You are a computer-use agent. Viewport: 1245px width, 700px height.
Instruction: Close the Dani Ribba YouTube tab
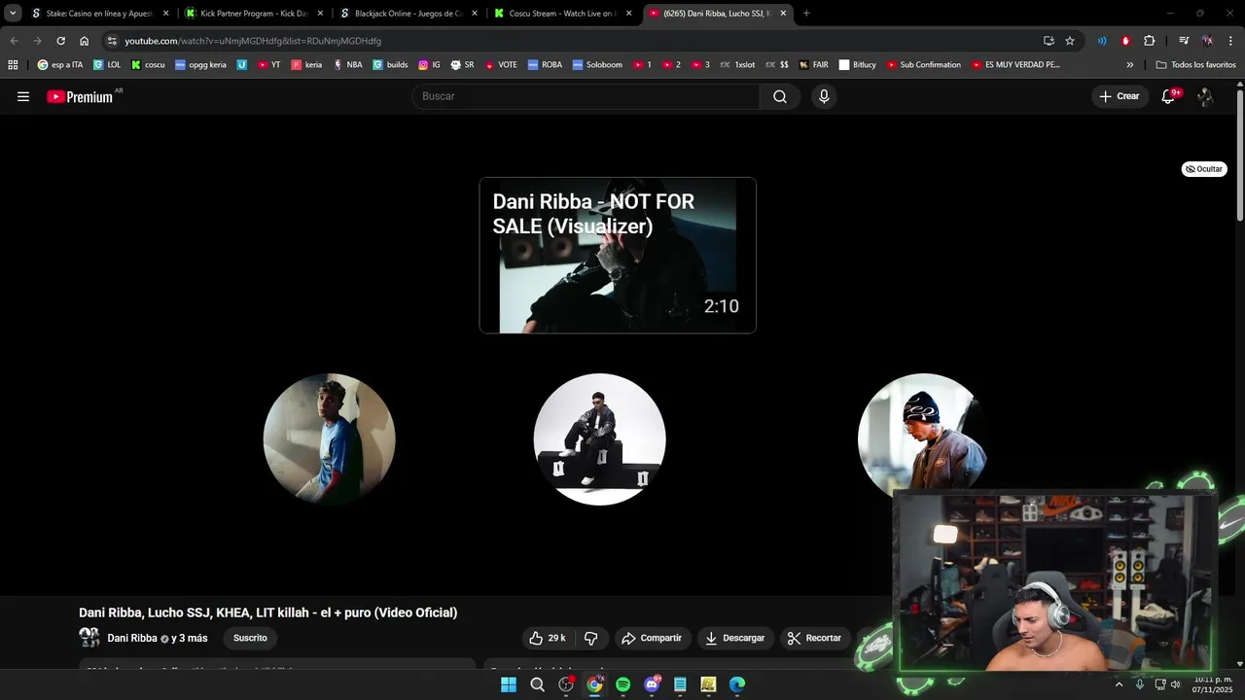coord(783,14)
